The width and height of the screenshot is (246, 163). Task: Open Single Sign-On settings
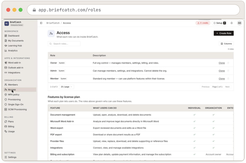click(14, 104)
